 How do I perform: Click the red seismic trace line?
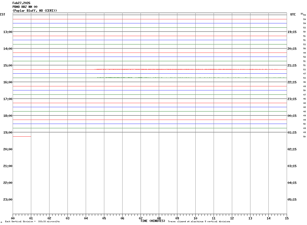(x=190, y=69)
